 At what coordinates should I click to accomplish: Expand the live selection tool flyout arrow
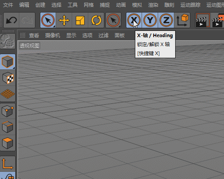click(54, 26)
